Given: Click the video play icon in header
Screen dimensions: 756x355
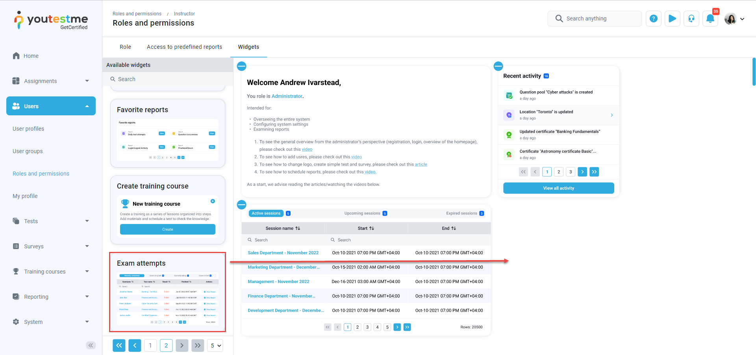Looking at the screenshot, I should pyautogui.click(x=673, y=18).
